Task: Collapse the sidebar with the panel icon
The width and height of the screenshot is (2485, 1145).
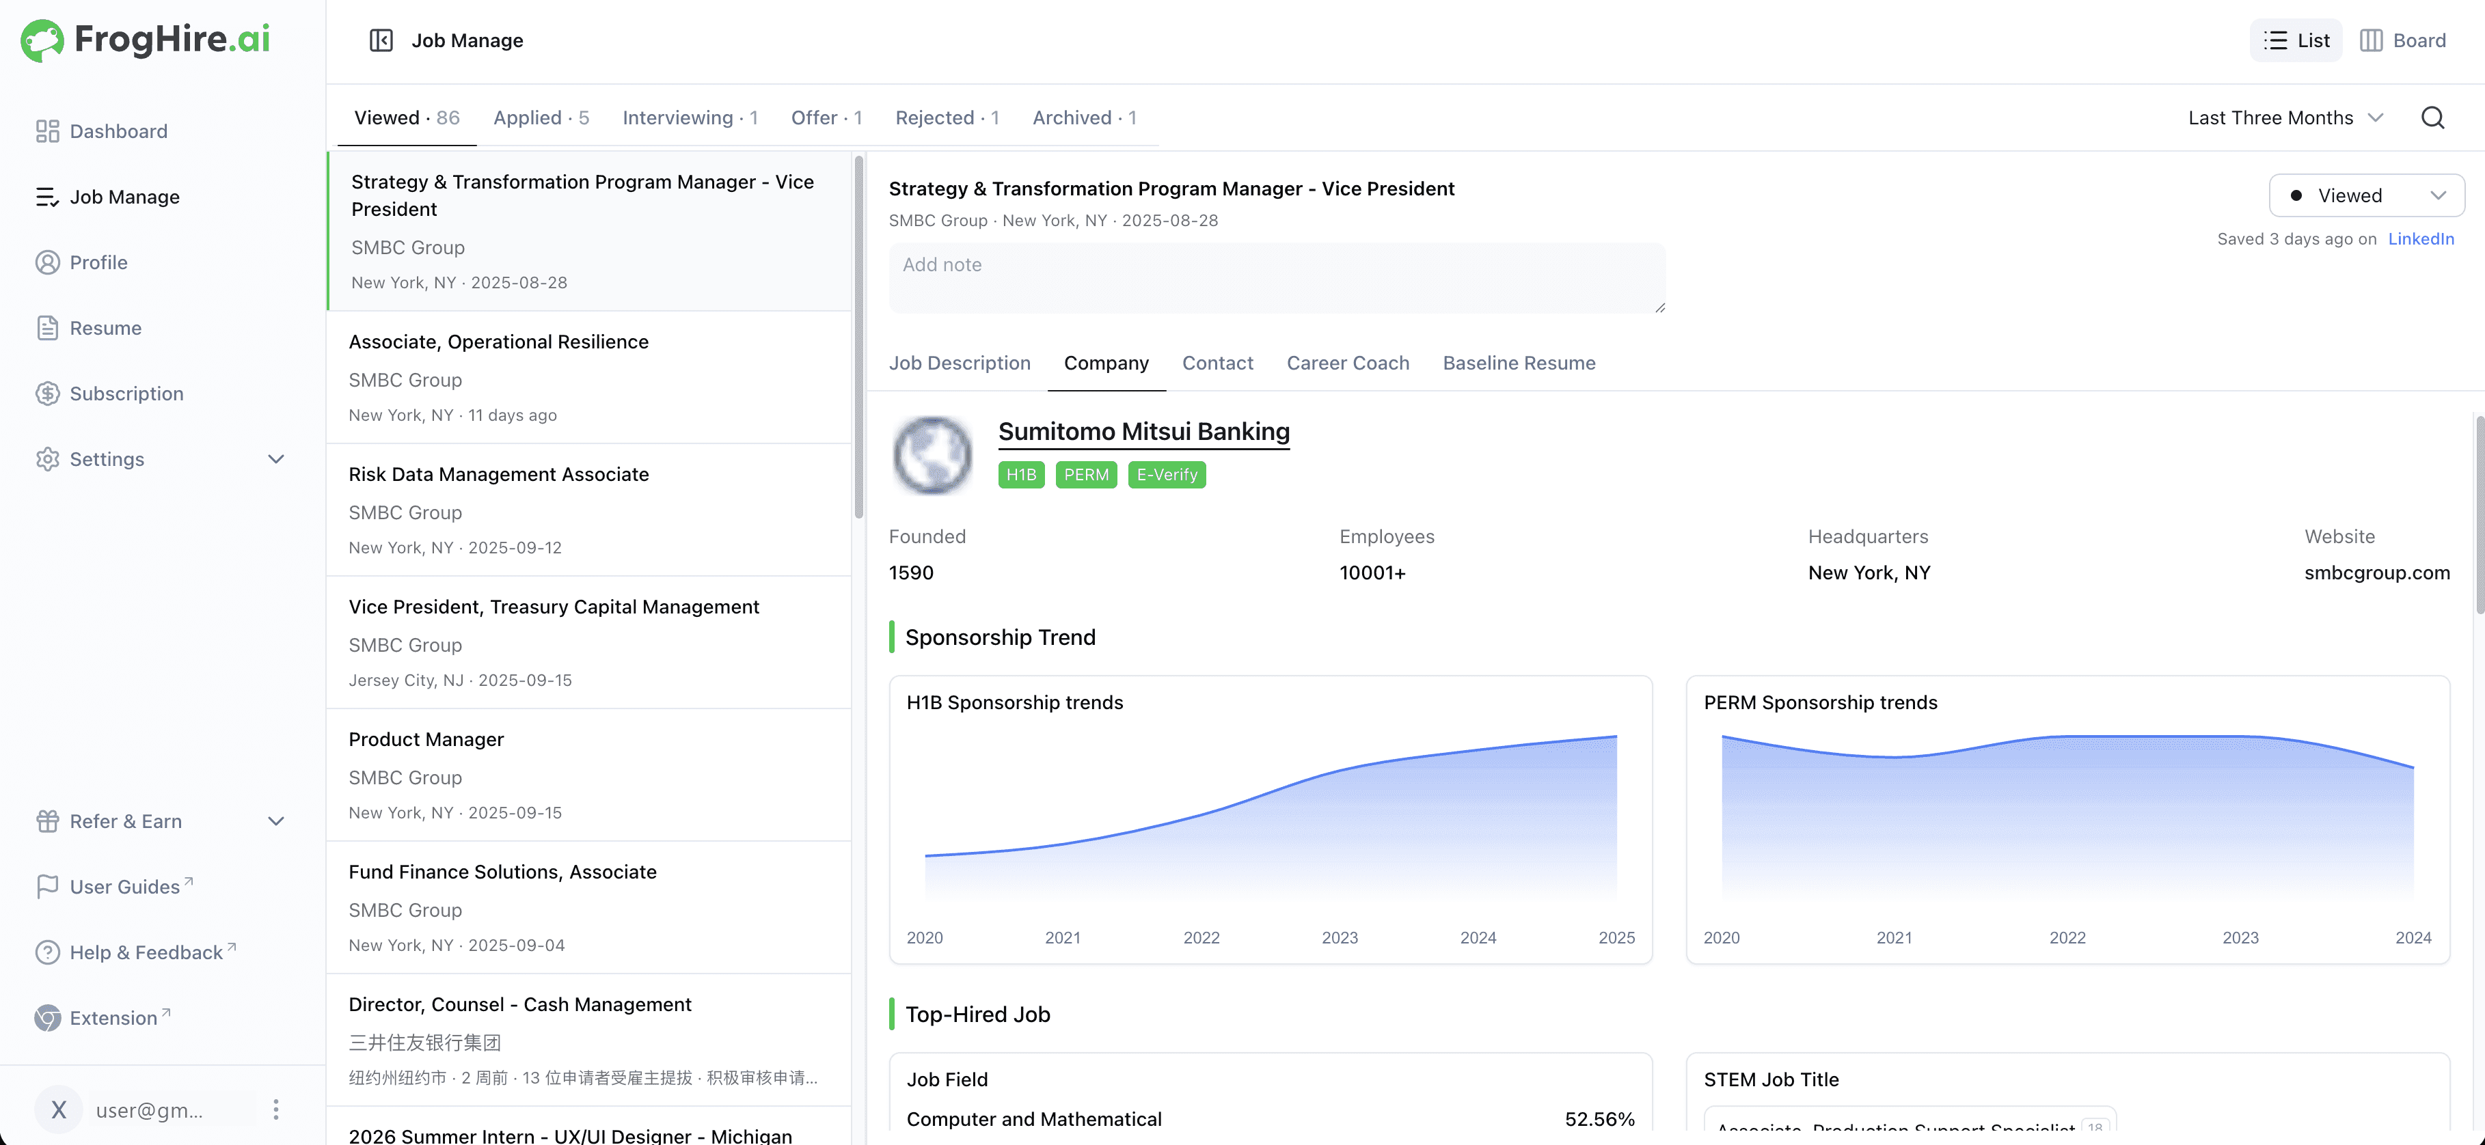Action: click(381, 40)
